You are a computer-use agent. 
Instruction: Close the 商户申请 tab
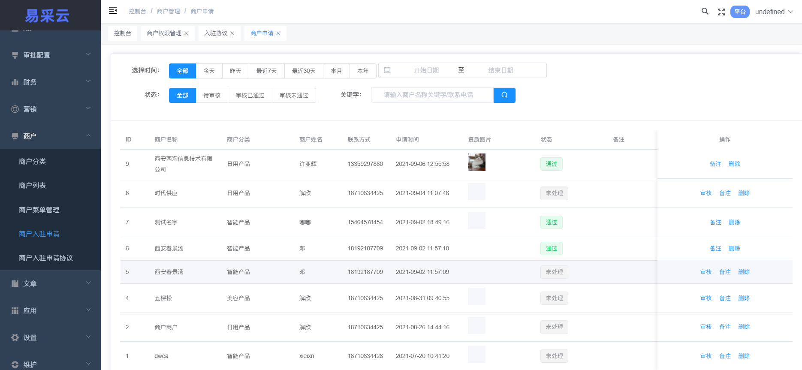click(x=278, y=33)
